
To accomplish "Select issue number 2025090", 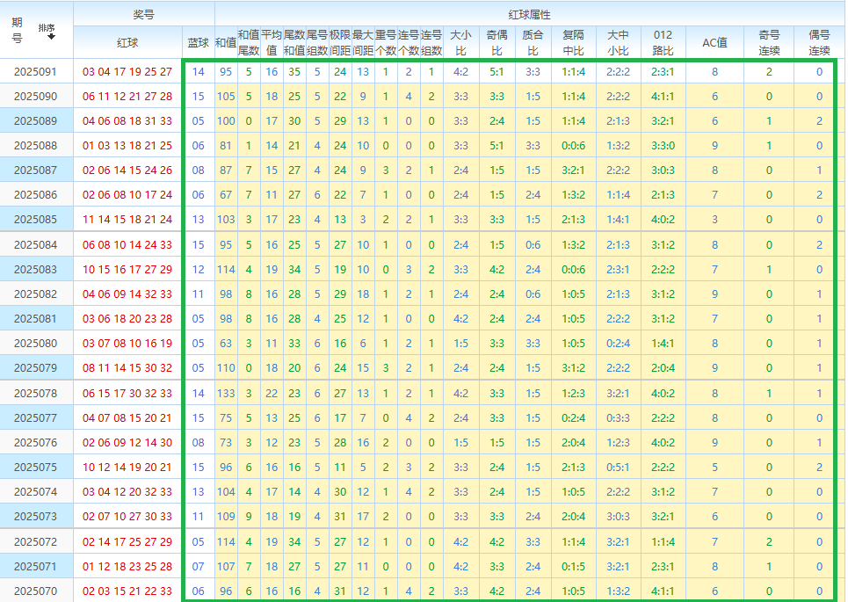I will (35, 97).
